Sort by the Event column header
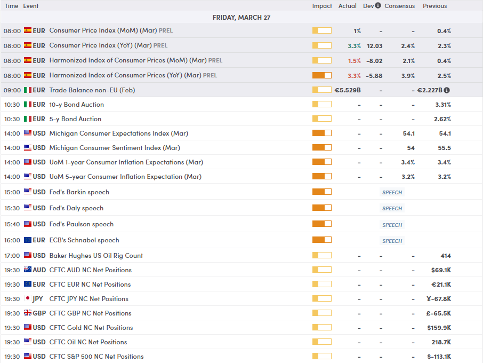Image resolution: width=483 pixels, height=363 pixels. click(31, 6)
